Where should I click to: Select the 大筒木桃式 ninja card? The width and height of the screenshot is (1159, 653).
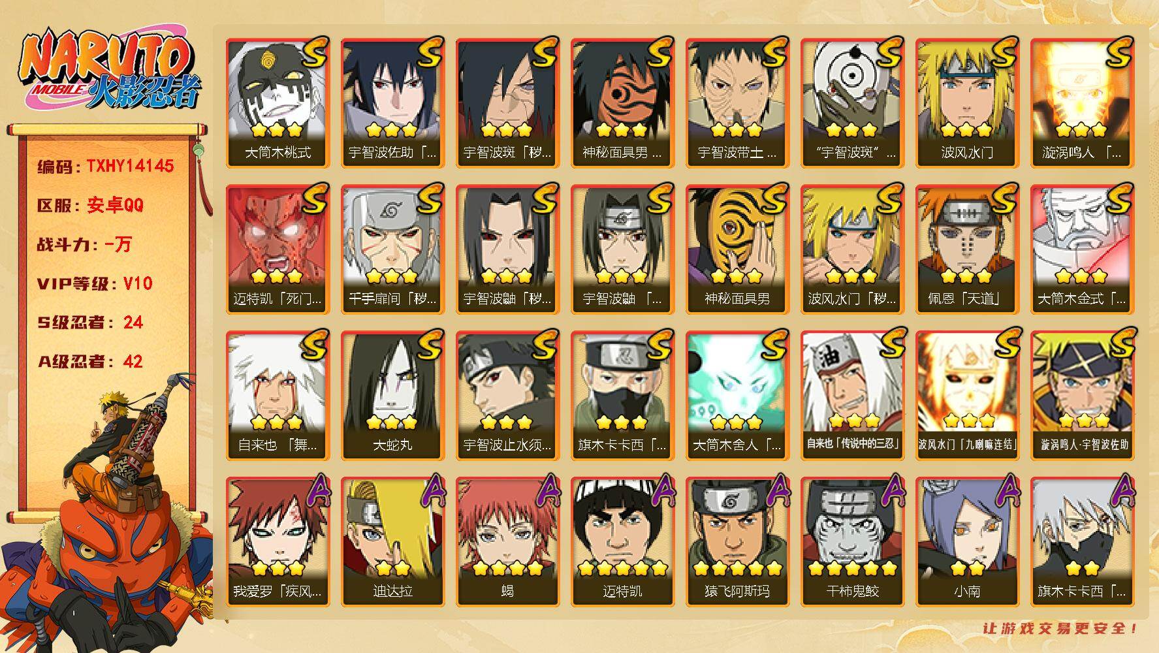pos(278,103)
